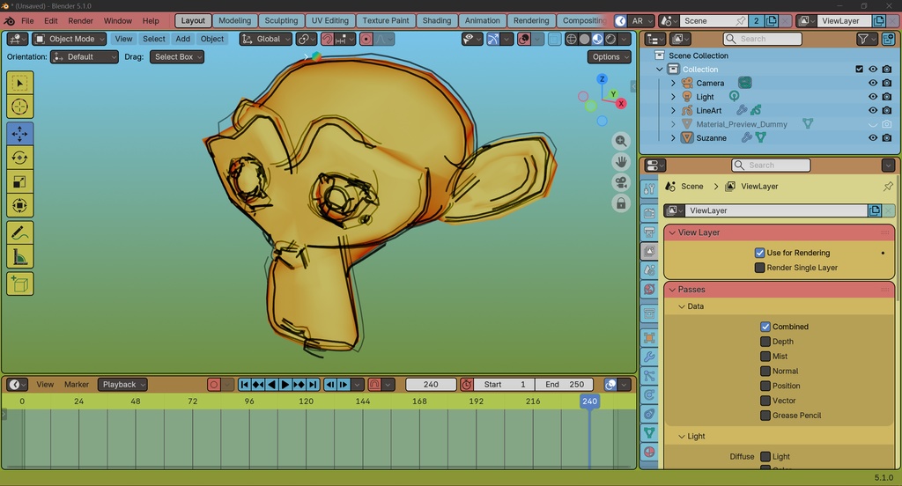Open the Drag Select Box dropdown
This screenshot has width=902, height=486.
177,57
